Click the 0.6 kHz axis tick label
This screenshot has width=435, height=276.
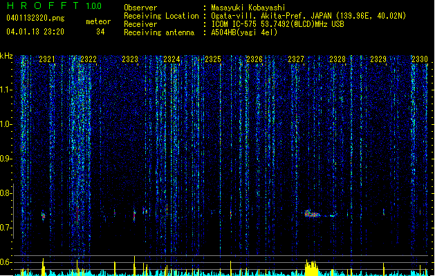coord(6,262)
